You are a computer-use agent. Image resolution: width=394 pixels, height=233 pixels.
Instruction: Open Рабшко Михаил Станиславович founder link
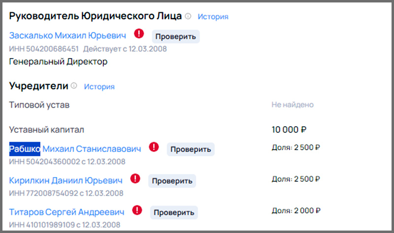(75, 149)
